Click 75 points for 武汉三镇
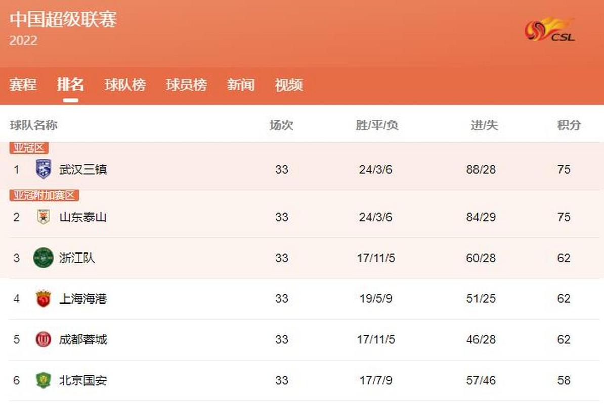Screen dimensions: 604x404 tap(564, 169)
